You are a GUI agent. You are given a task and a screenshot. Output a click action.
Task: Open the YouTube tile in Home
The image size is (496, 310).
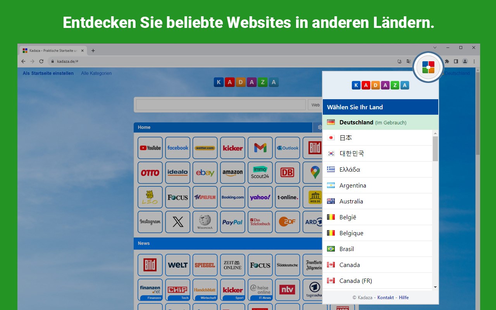pos(150,148)
